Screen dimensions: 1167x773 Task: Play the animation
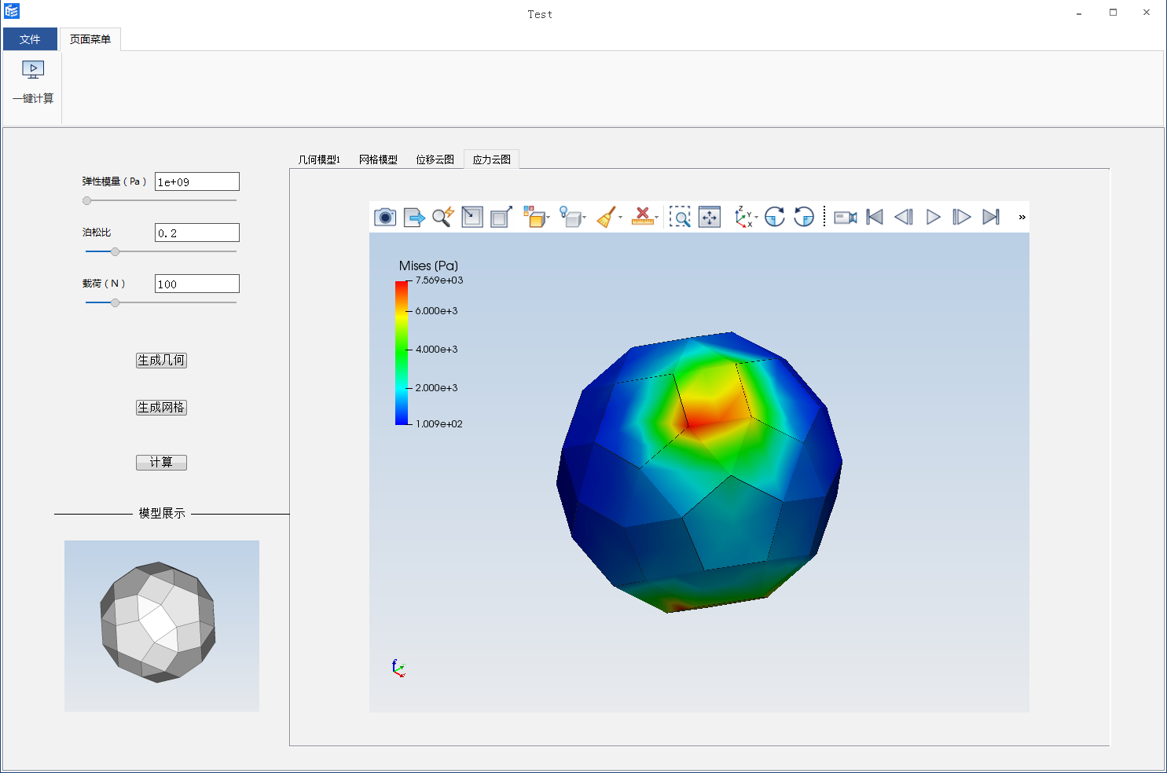[933, 217]
